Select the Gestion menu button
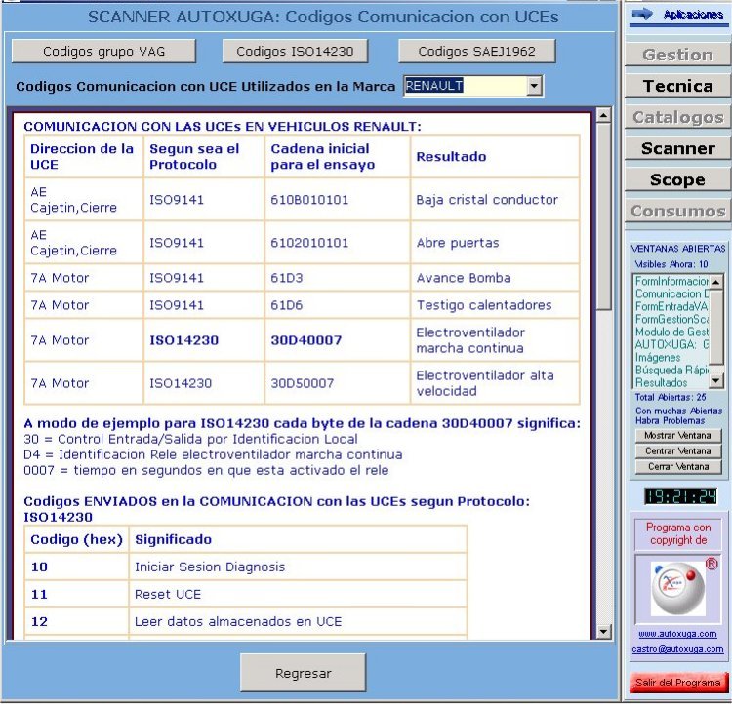732x704 pixels. point(678,55)
